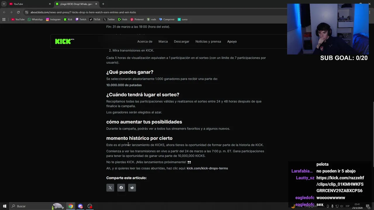Viewport: 374px width, 210px height.
Task: Open the TikTok bookmark
Action: pyautogui.click(x=95, y=20)
